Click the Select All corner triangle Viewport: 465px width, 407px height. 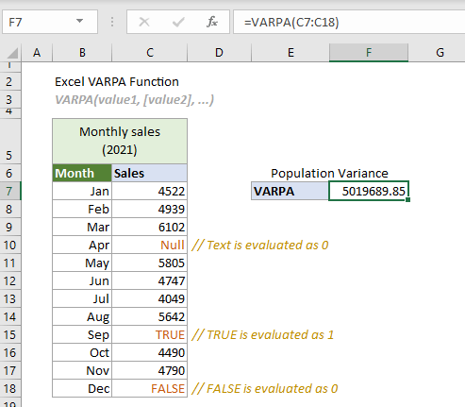(x=12, y=53)
